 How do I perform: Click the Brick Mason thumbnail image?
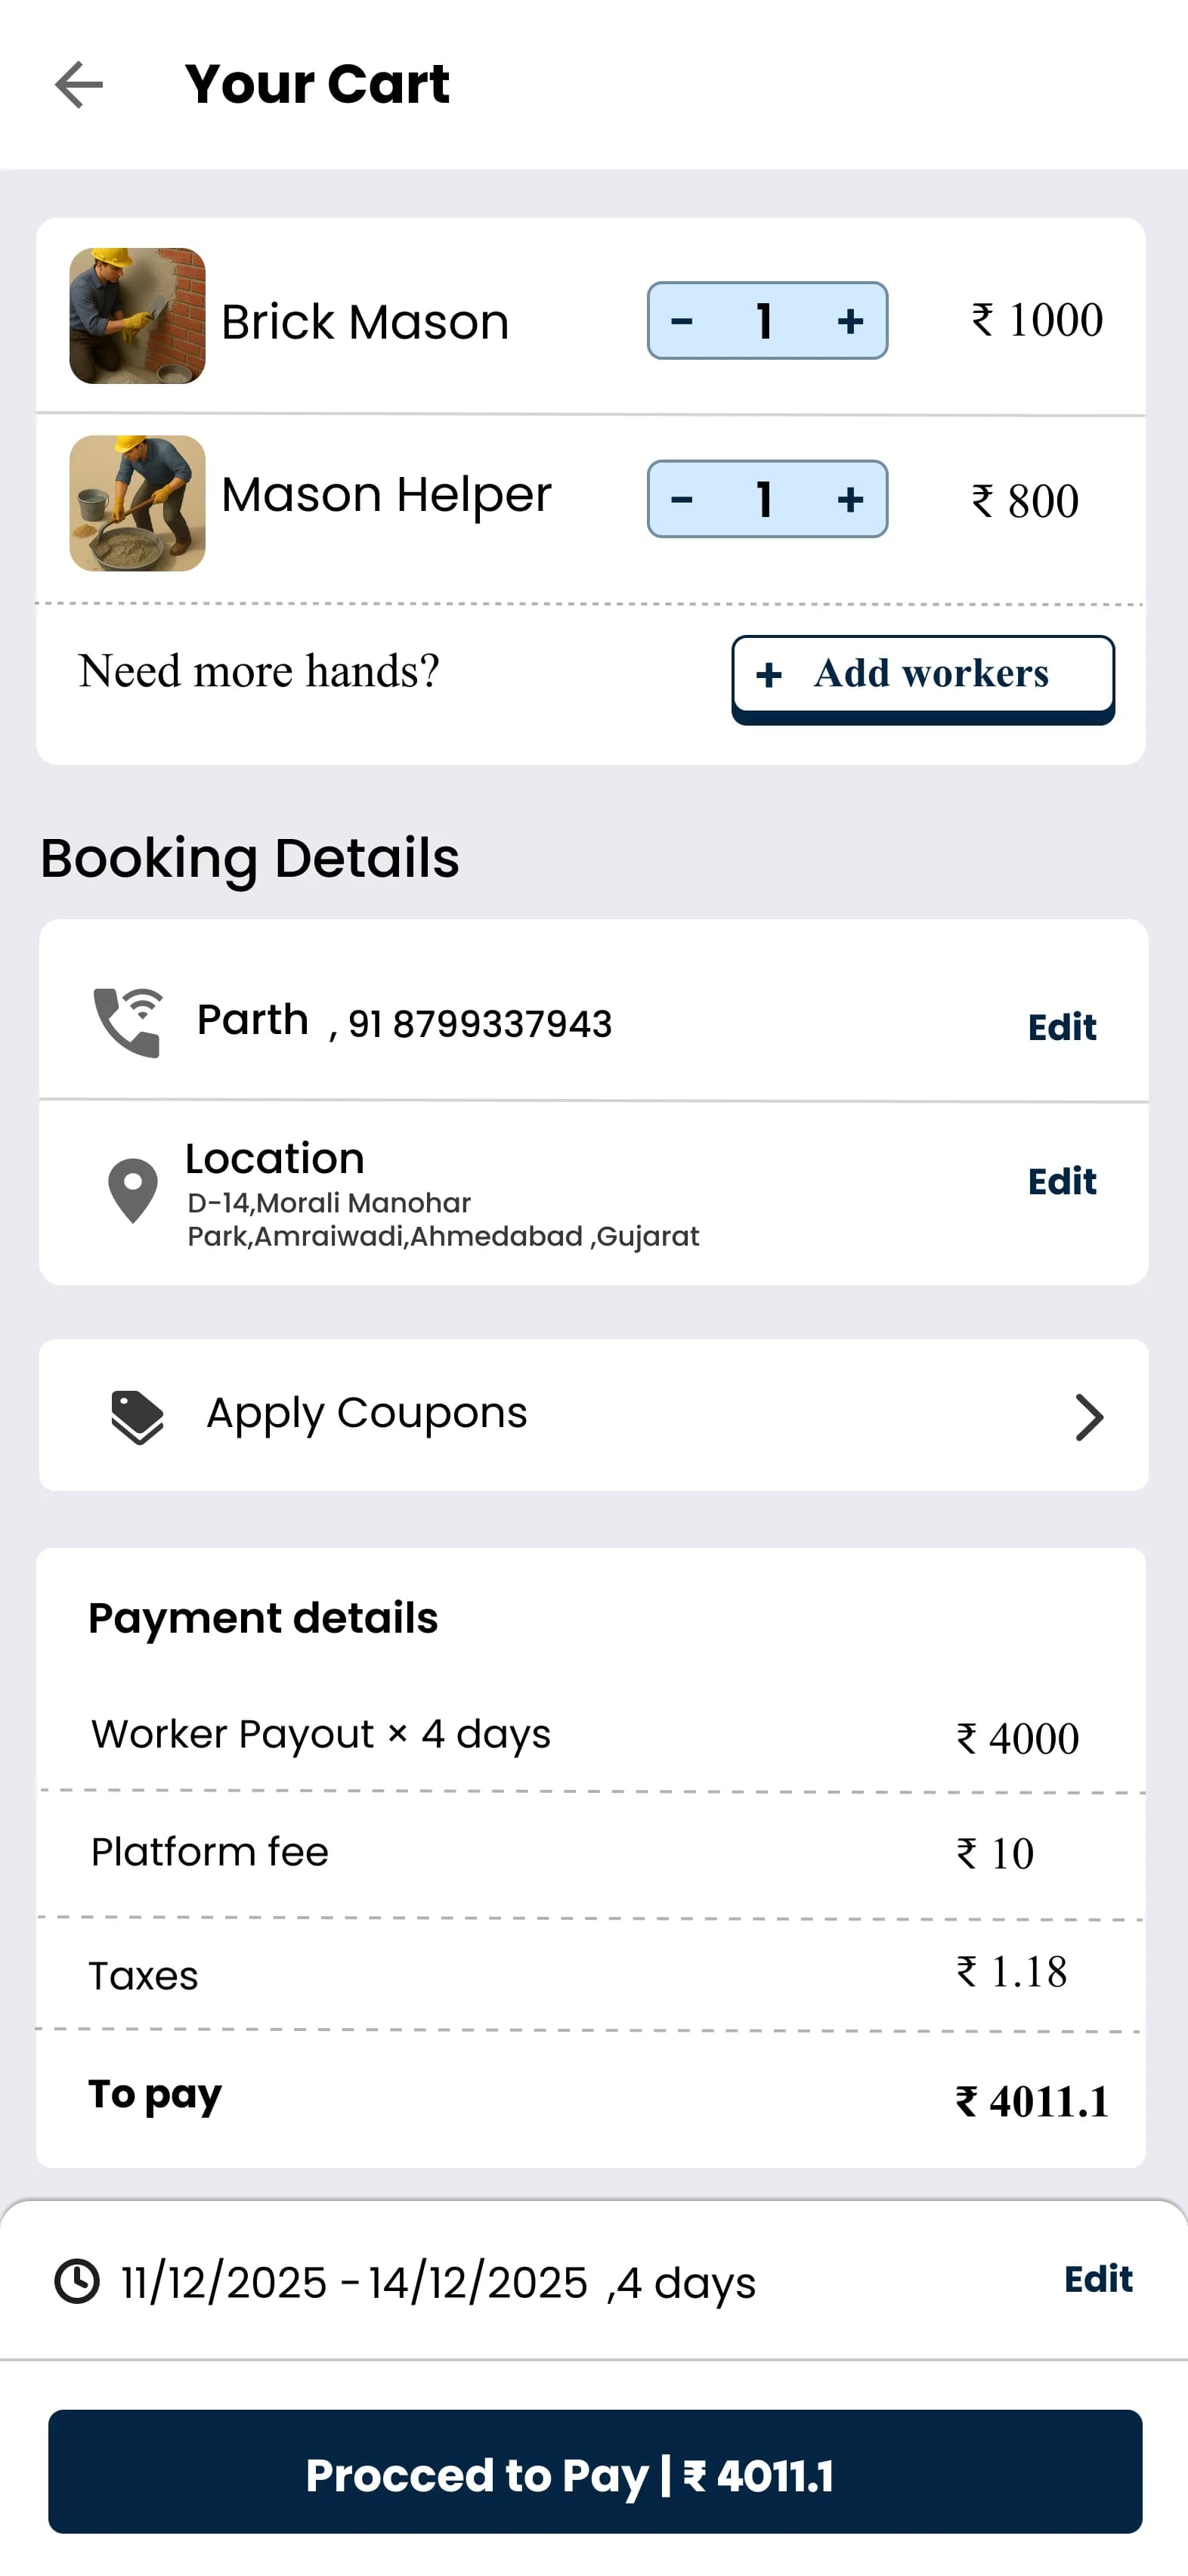point(137,316)
